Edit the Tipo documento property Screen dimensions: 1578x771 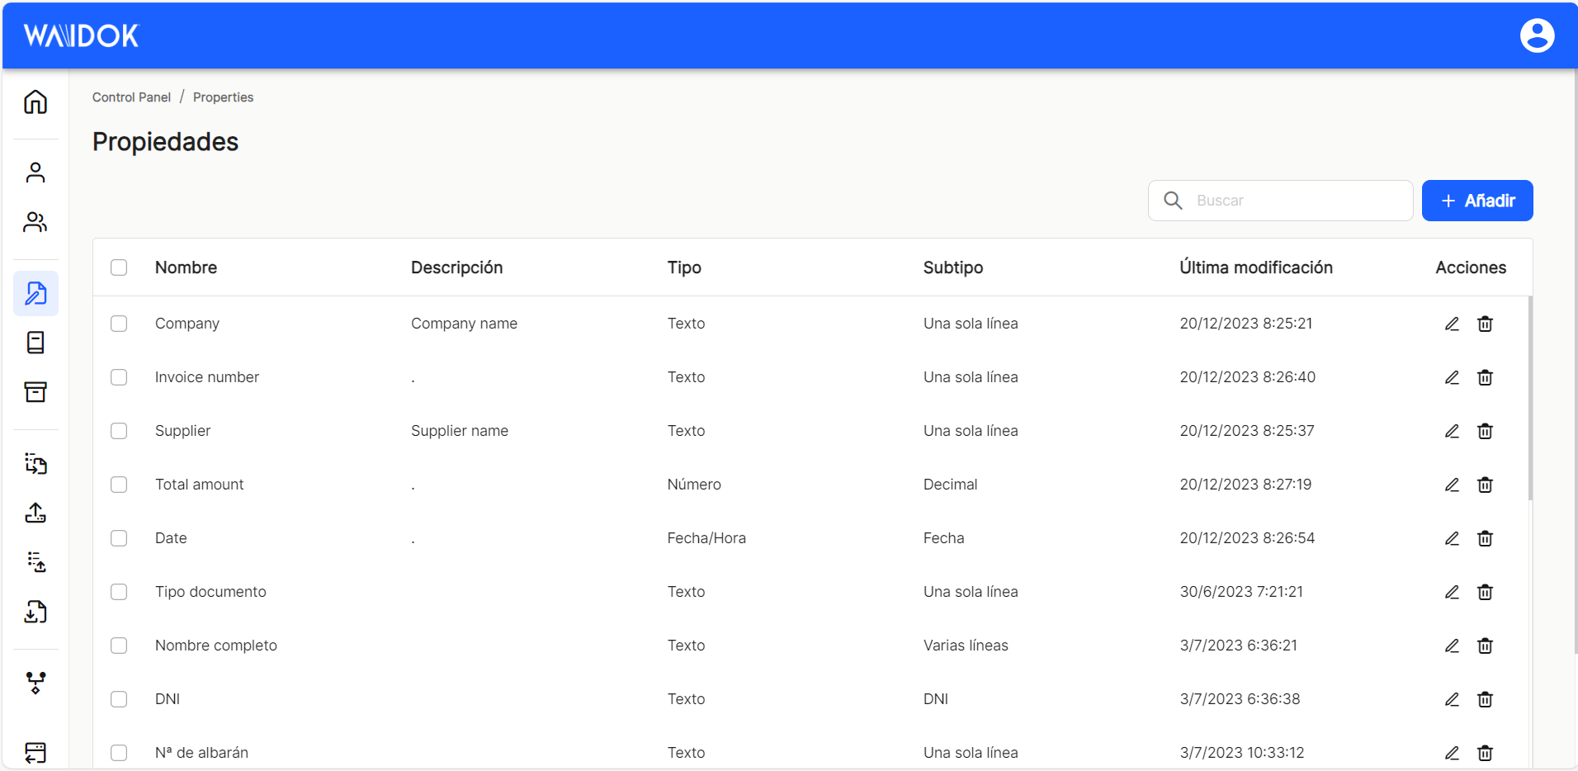coord(1452,592)
